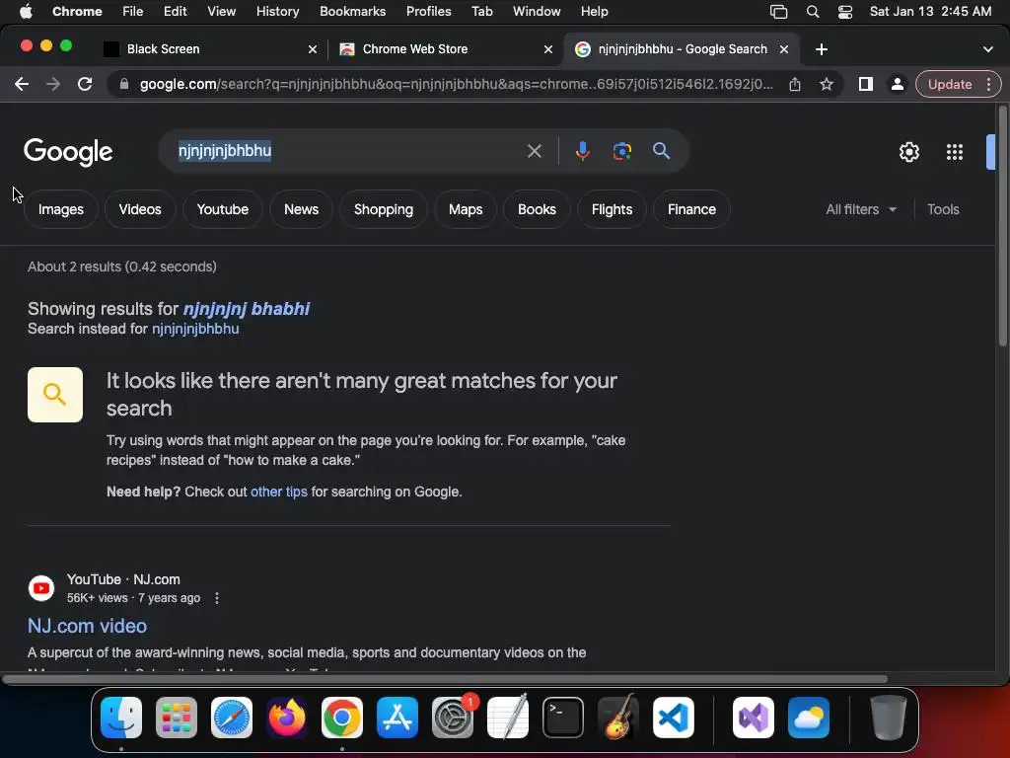Open the njnjnjnj bhabhi corrected link
Viewport: 1010px width, 758px height.
coord(246,309)
